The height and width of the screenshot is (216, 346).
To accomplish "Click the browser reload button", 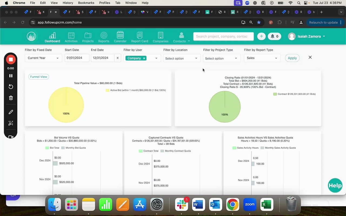I will (23, 22).
